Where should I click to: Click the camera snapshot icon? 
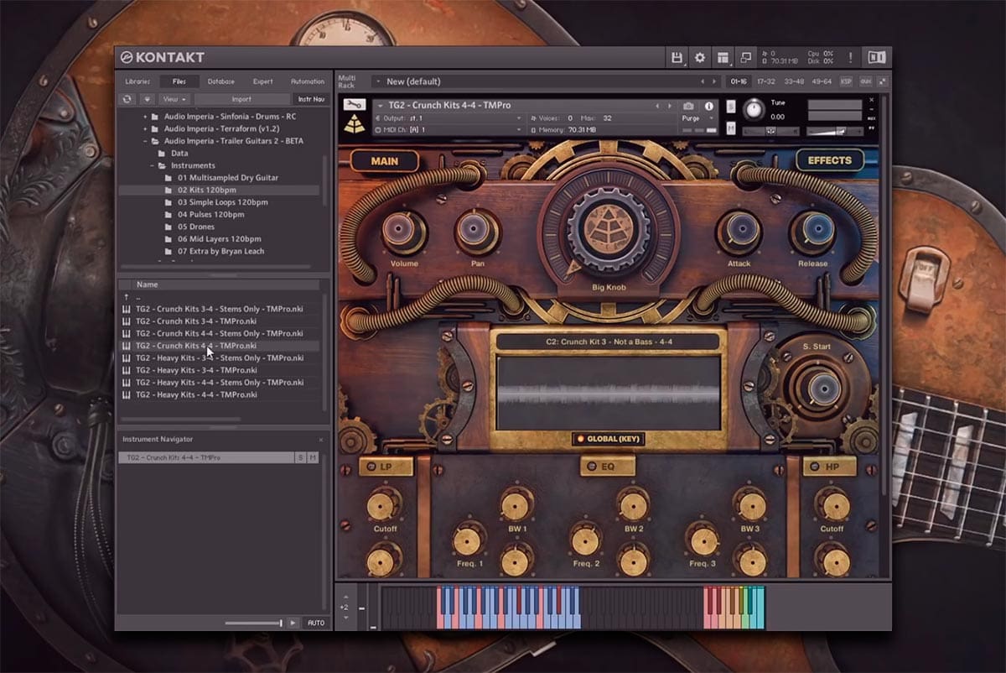point(688,107)
